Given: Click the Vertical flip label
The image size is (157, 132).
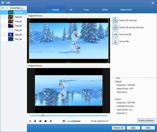Looking at the screenshot, I should coord(124,41).
